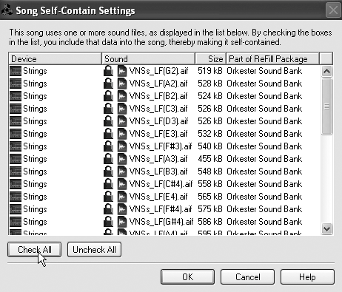
Task: Click the device icon in the VNSs_LF(E4).aif row
Action: [x=16, y=197]
